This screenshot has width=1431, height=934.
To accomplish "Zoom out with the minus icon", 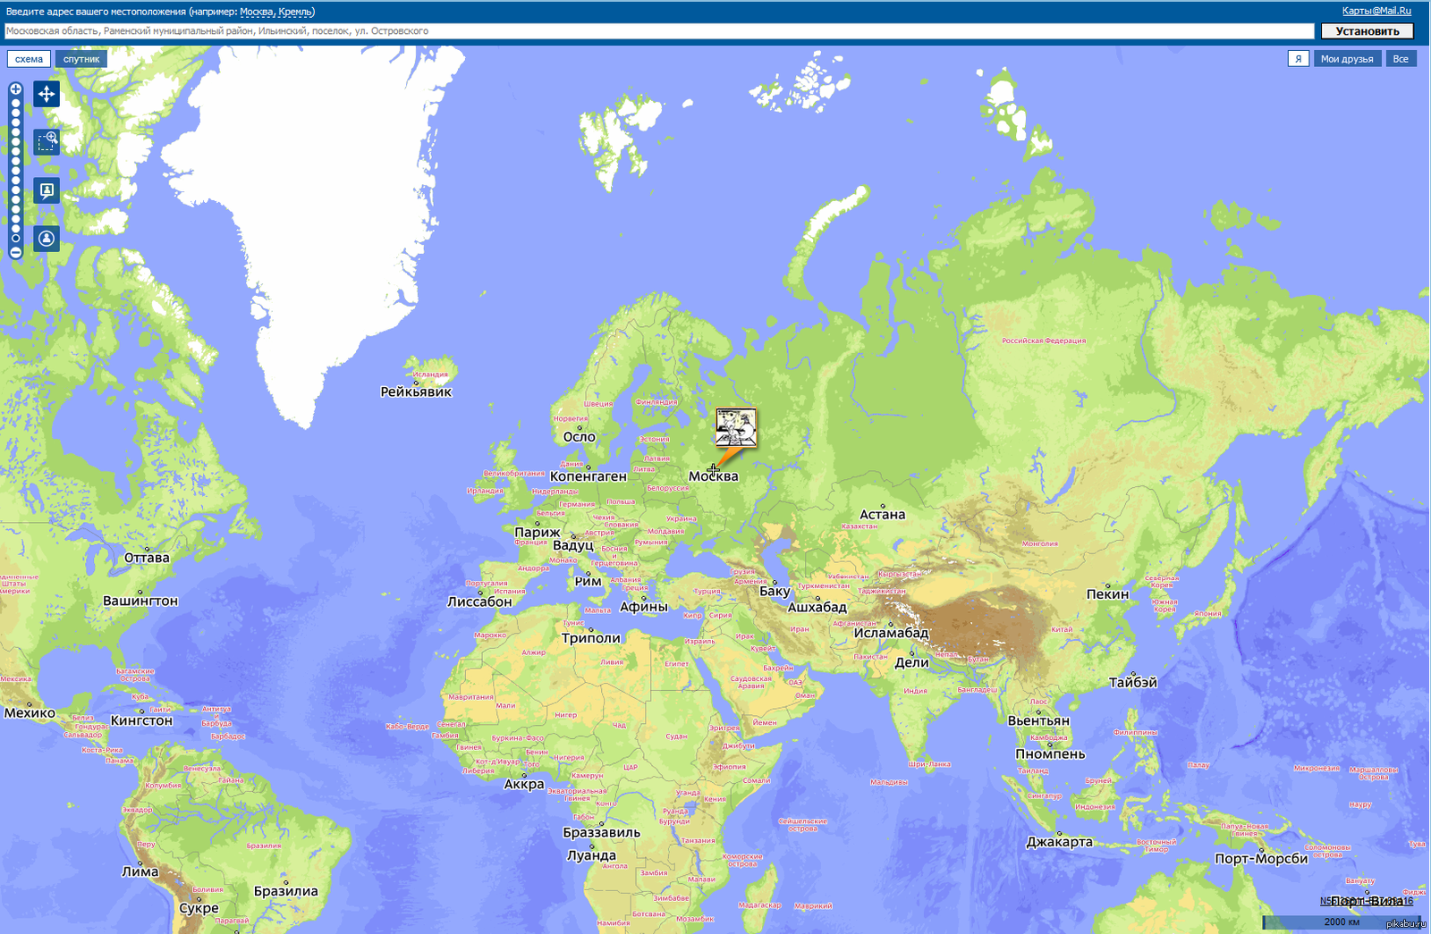I will click(x=15, y=253).
